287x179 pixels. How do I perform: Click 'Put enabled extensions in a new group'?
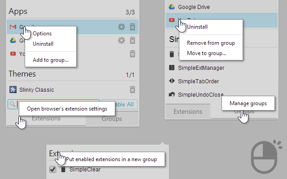pos(111,159)
